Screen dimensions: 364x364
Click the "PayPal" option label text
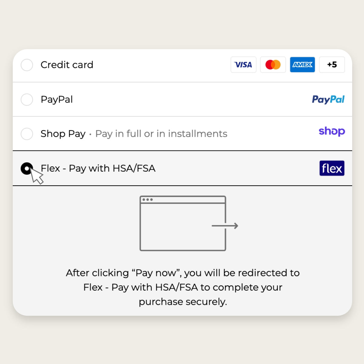[x=57, y=99]
